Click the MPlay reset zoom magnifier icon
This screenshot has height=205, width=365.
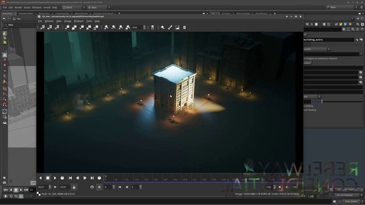[x=120, y=27]
